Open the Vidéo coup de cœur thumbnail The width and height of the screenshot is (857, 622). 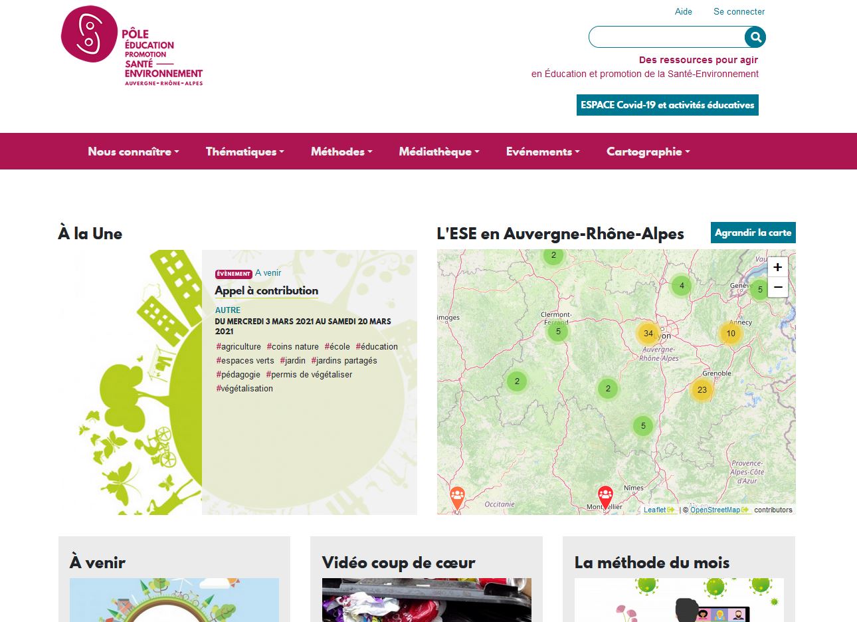[x=427, y=600]
